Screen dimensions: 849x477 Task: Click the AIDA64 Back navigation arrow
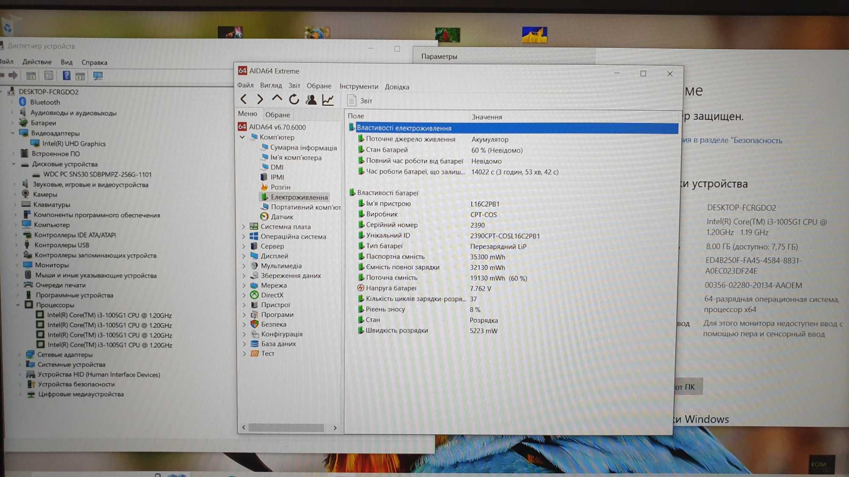pos(244,99)
